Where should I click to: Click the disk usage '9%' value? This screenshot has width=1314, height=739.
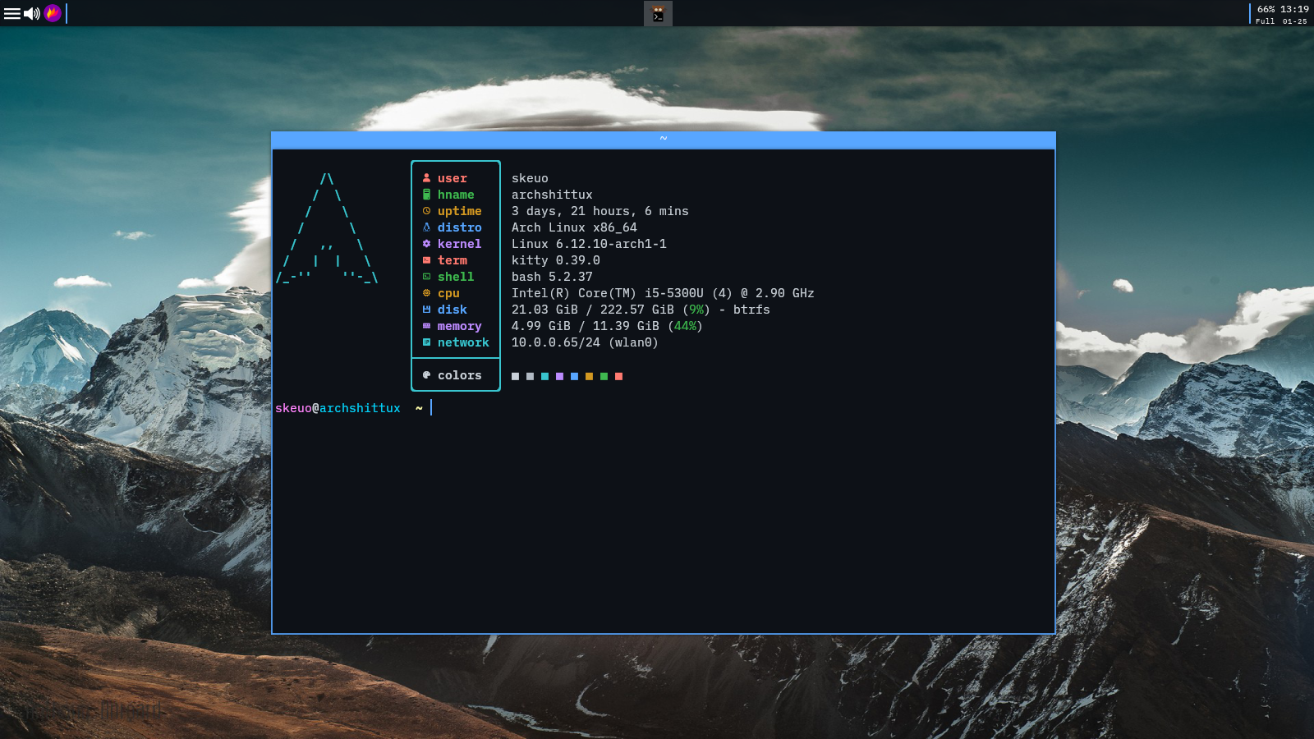[696, 310]
